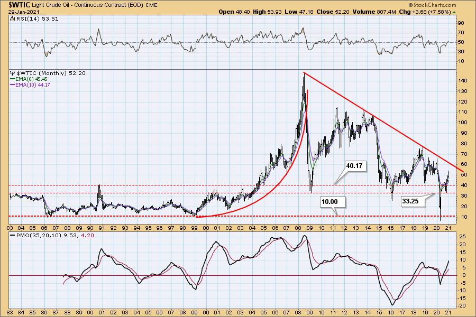Click the 120 price axis label
476x317 pixels.
point(463,101)
